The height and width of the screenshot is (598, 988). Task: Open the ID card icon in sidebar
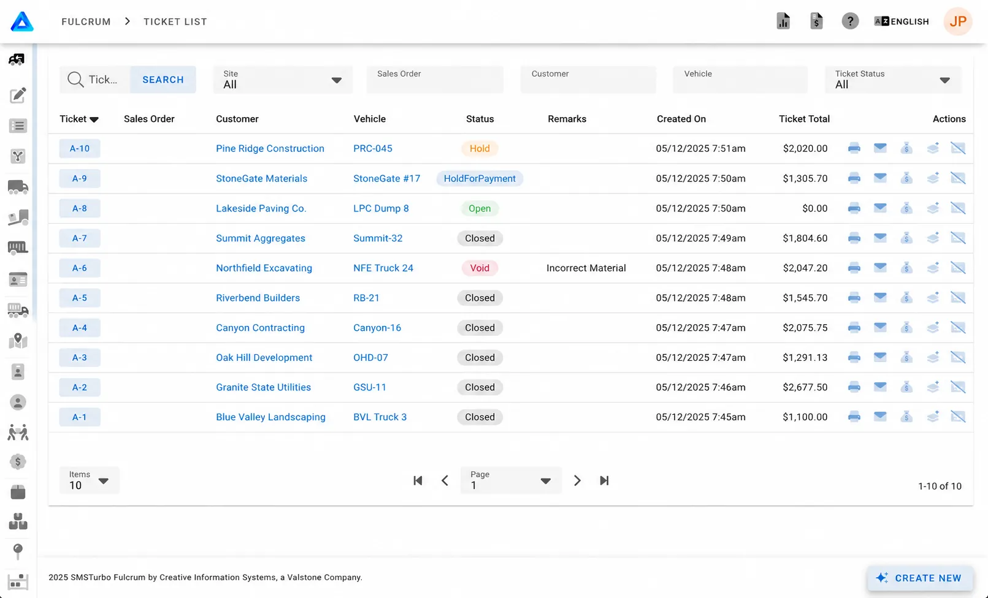tap(18, 279)
